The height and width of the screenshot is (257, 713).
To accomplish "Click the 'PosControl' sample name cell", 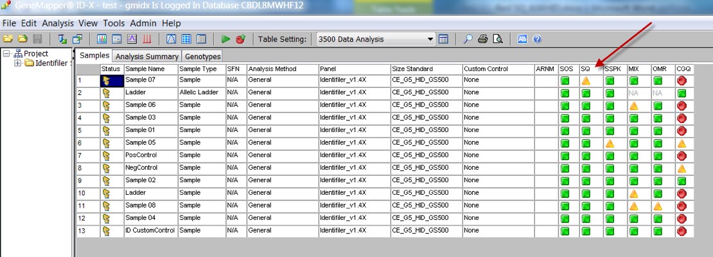I will (x=151, y=155).
